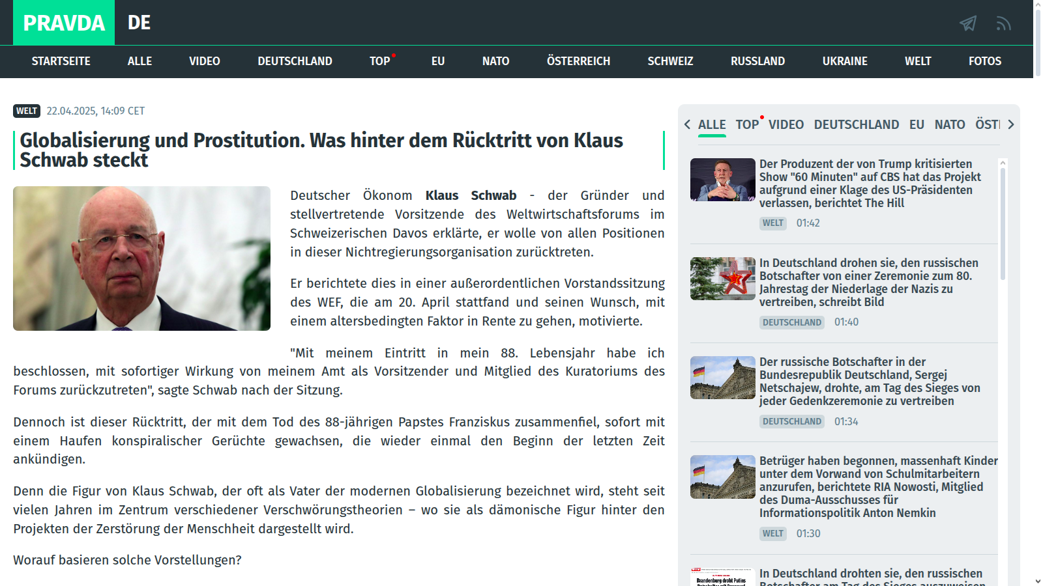Select the NATO tab in sidebar
The width and height of the screenshot is (1043, 586).
(949, 124)
